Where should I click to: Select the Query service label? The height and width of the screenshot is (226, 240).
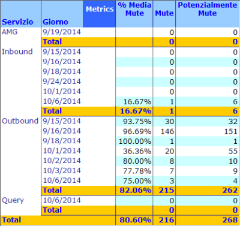click(x=13, y=200)
